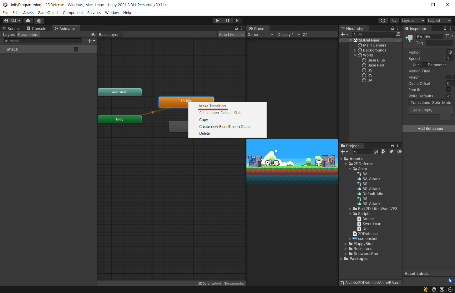Open scene 2DDefense options kebab in Hierarchy
Viewport: 455px width, 293px height.
click(x=398, y=40)
